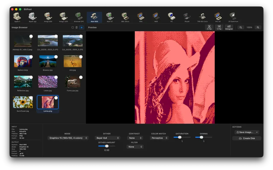273x170 pixels.
Task: Select the MSX system icon
Action: coord(156,17)
